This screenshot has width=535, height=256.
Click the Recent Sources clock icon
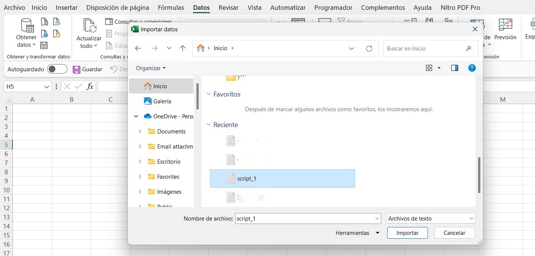click(57, 21)
